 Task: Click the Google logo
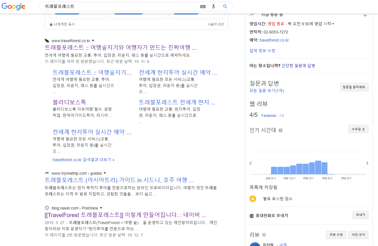[x=13, y=6]
